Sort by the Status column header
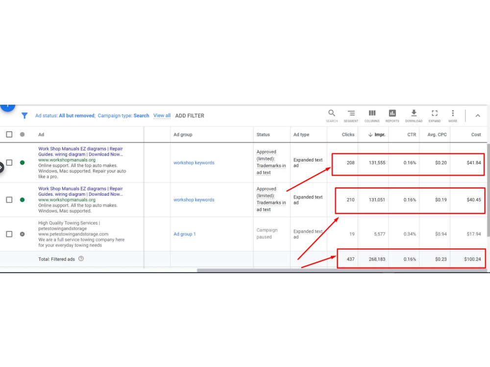 (x=263, y=135)
